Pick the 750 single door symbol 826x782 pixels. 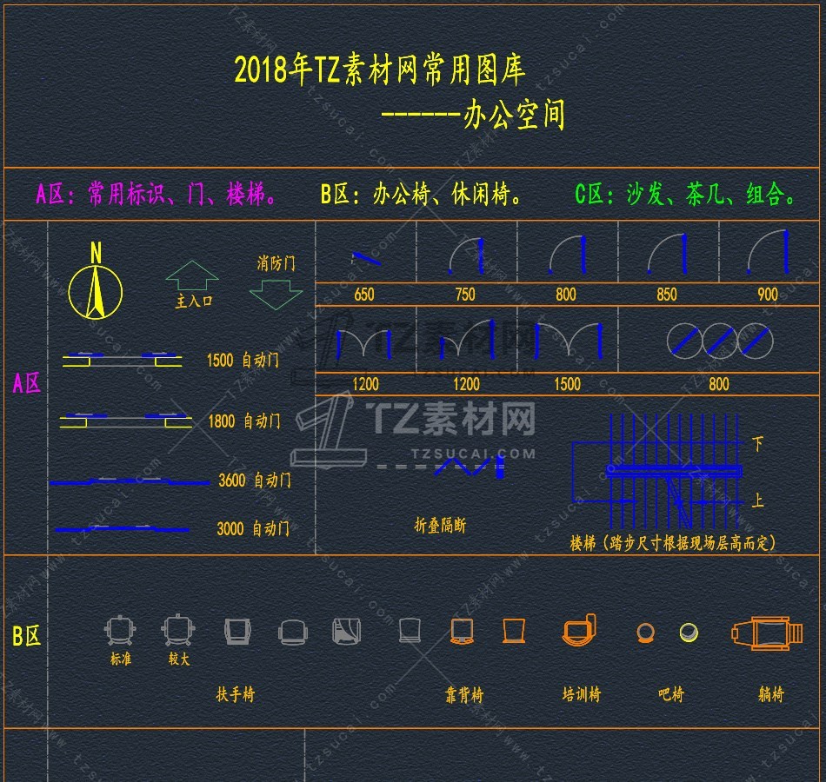click(467, 255)
